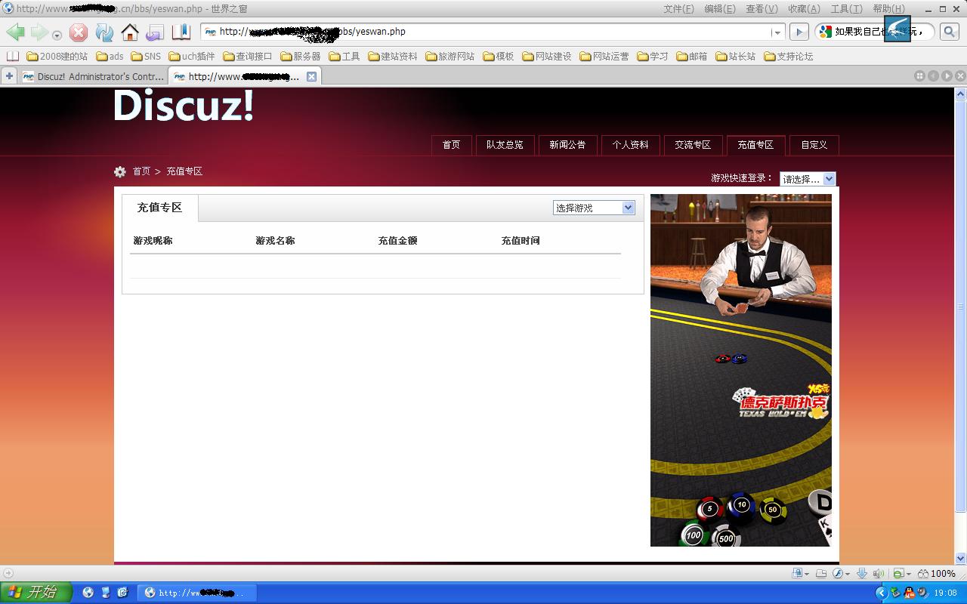Viewport: 967px width, 604px height.
Task: Open the 帮助(H) menu
Action: [x=888, y=9]
